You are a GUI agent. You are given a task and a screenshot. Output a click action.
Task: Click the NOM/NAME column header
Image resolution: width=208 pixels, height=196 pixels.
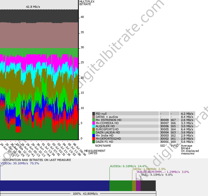click(103, 146)
